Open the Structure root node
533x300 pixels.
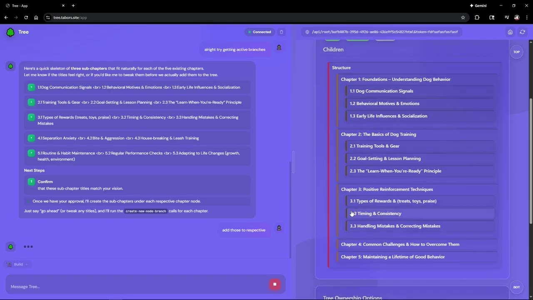(x=341, y=67)
